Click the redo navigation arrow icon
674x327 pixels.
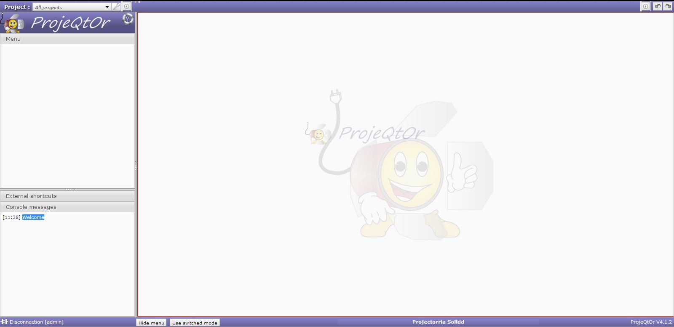coord(668,6)
